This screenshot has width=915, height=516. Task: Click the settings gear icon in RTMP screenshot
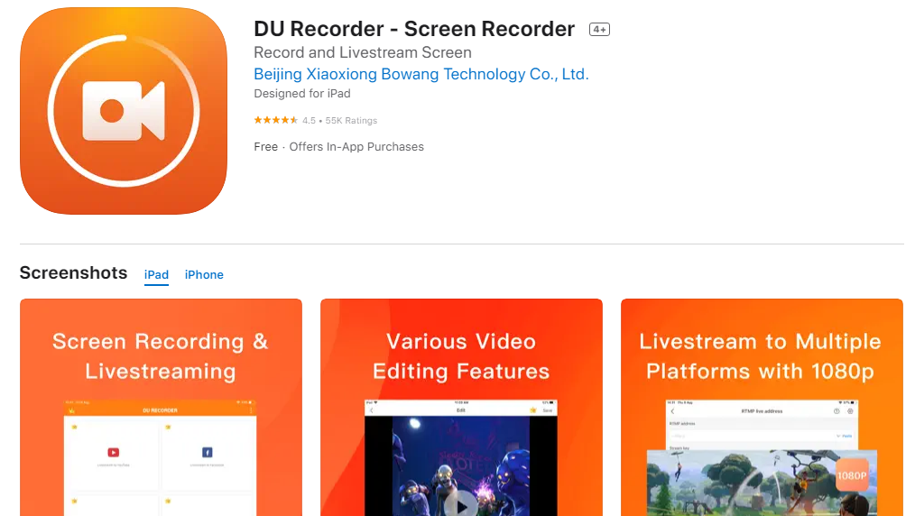click(850, 411)
